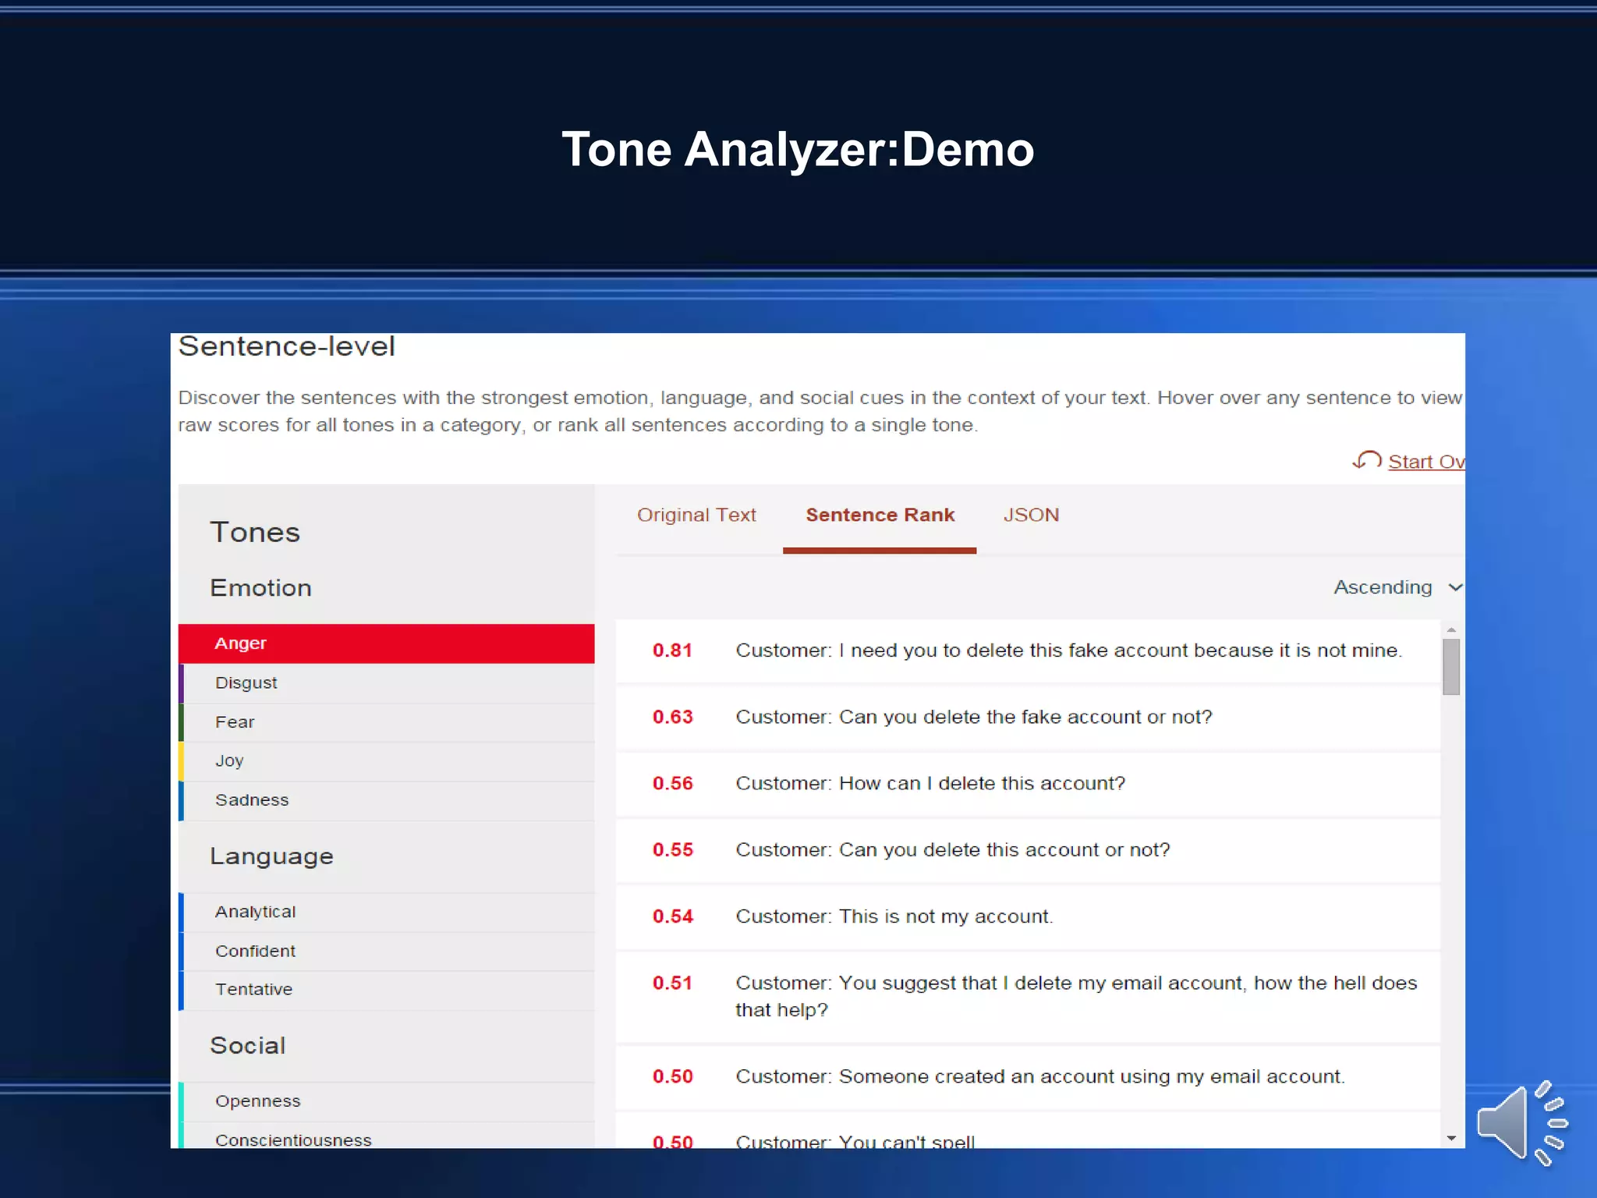Open the Ascending sort dropdown

(1383, 587)
